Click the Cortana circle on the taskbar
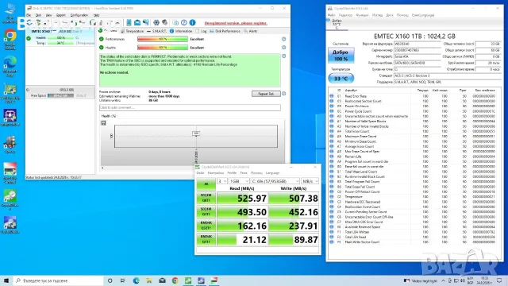The image size is (508, 286). pos(110,280)
